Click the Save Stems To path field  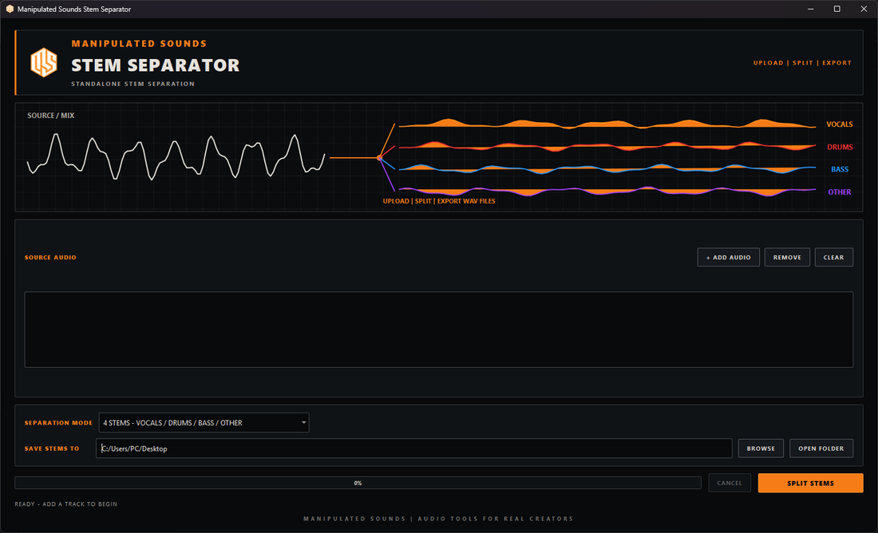pyautogui.click(x=413, y=448)
